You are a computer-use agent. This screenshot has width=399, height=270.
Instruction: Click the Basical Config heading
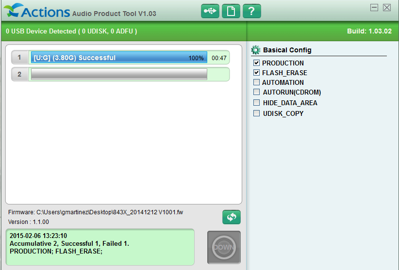287,50
